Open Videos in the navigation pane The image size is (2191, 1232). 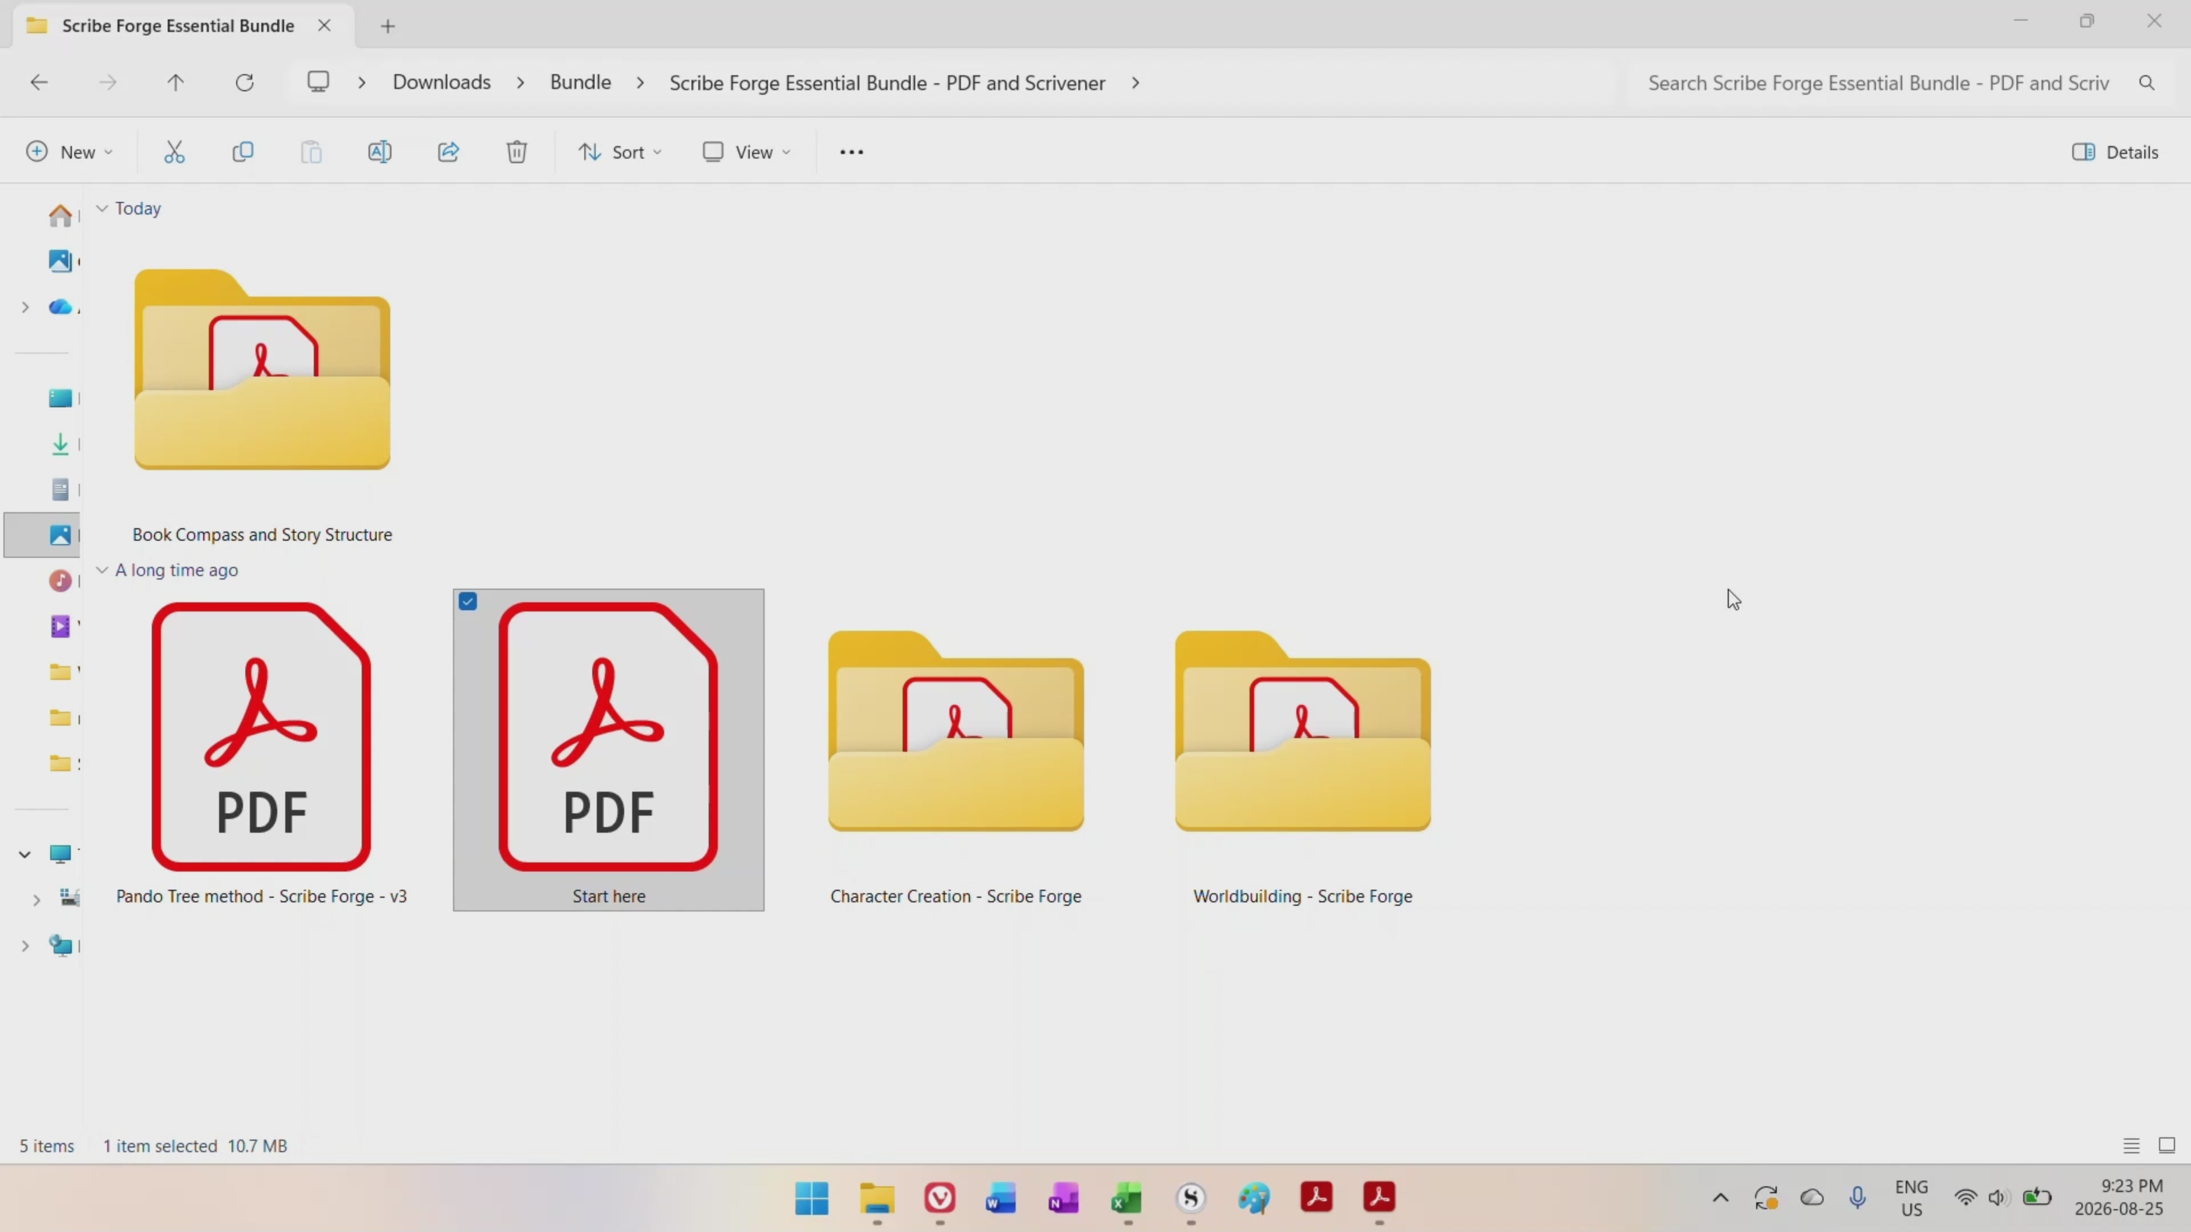(x=59, y=627)
